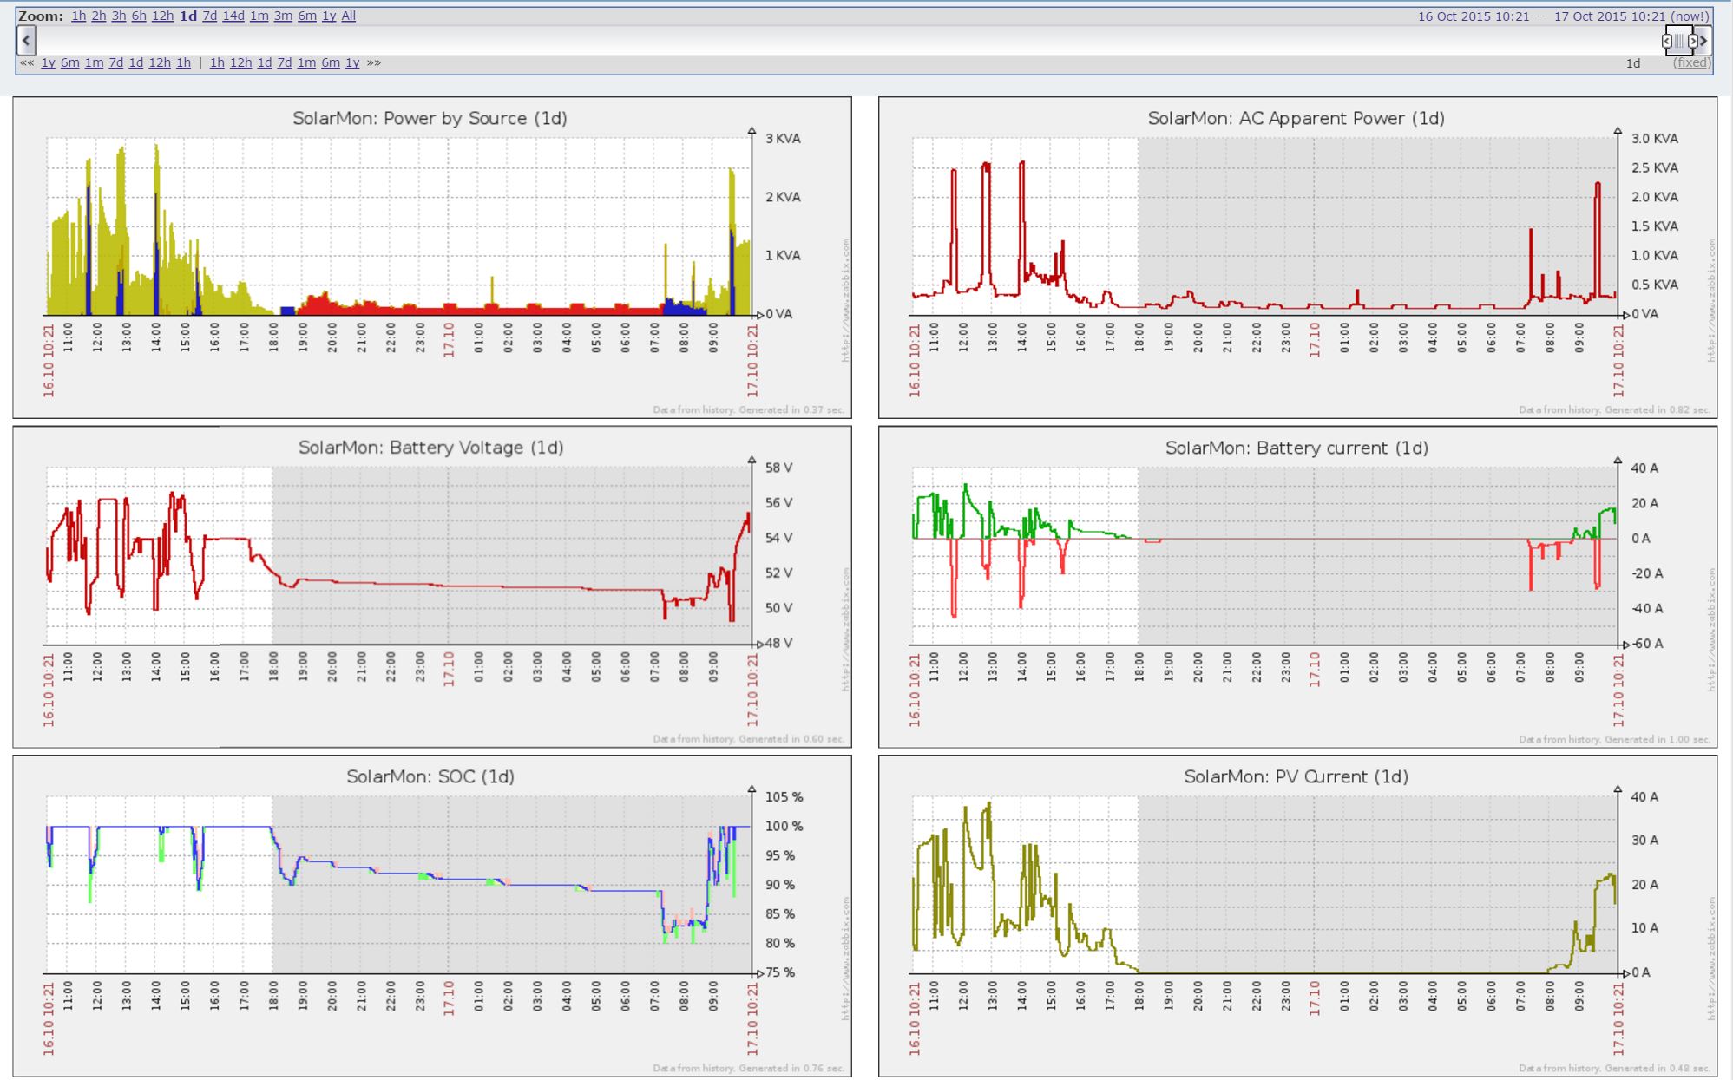Jump to earliest data with «« arrows

click(x=27, y=62)
